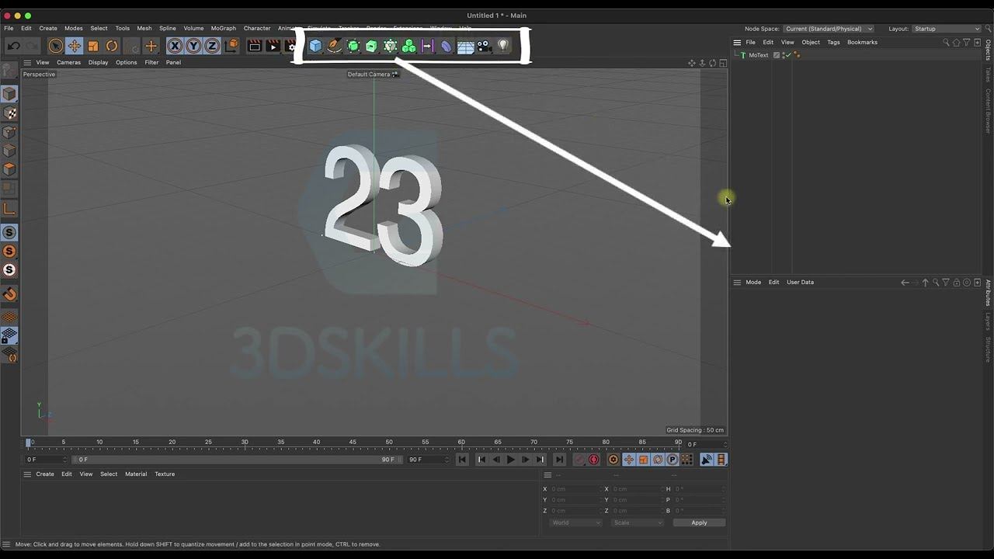The height and width of the screenshot is (559, 994).
Task: Open the Bookmarks menu in Object Manager
Action: (x=862, y=42)
